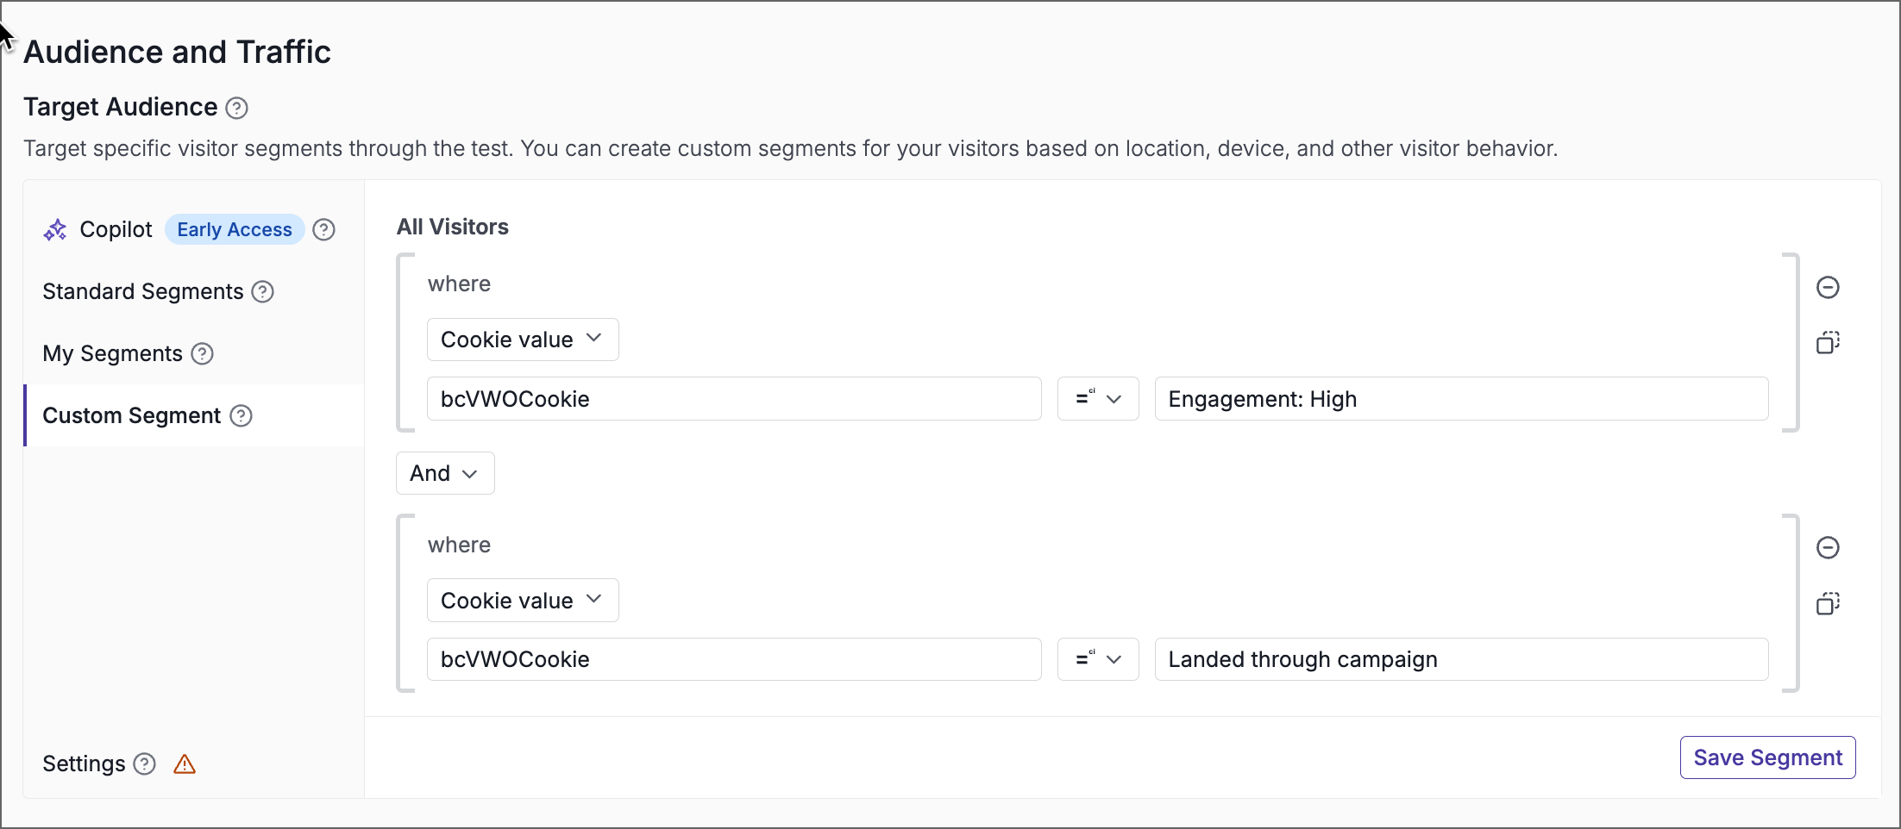Click the Save Segment button
Screen dimensions: 1901x829
click(x=1767, y=757)
